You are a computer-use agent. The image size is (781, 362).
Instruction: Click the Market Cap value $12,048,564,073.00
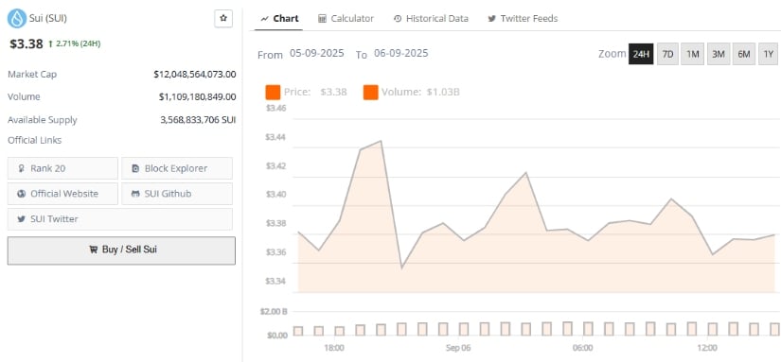pos(195,74)
